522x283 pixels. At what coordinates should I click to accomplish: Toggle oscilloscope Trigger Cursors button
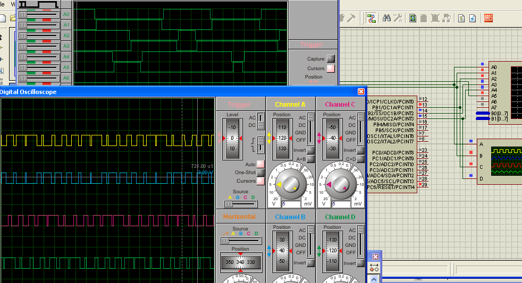(x=260, y=181)
